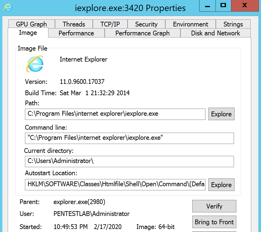Click inside the Path text field
Screen dimensions: 261x232
point(115,114)
